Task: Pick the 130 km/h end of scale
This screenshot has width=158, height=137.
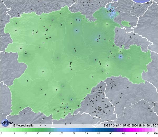Action: pos(156,134)
